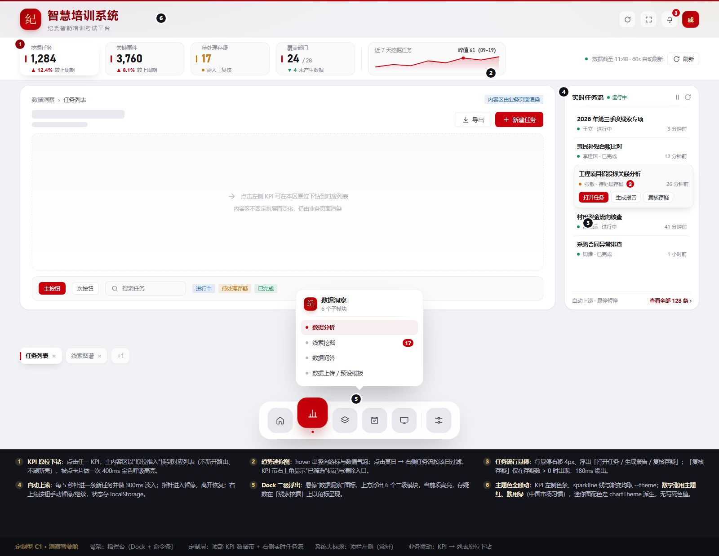Close the 线索图谱 tab
This screenshot has width=719, height=556.
click(99, 356)
